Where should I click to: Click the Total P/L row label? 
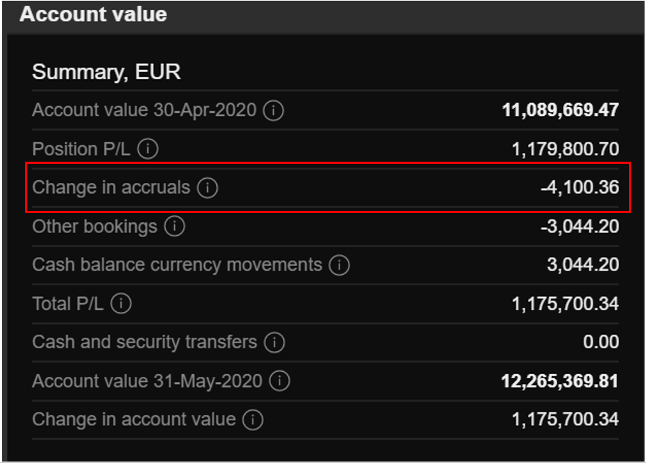click(x=68, y=304)
